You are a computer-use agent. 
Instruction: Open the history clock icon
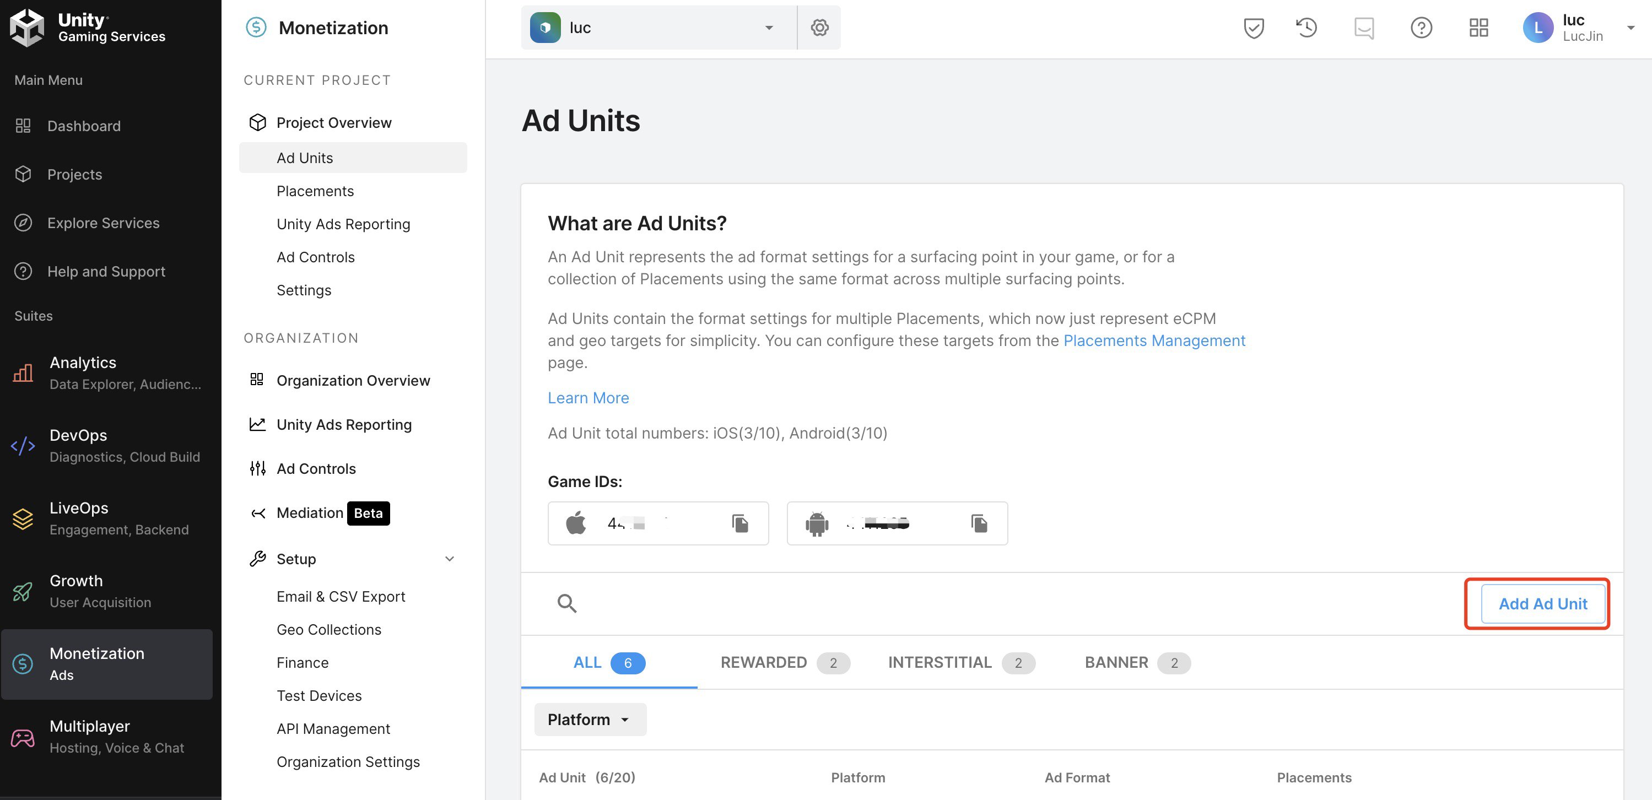(1307, 28)
